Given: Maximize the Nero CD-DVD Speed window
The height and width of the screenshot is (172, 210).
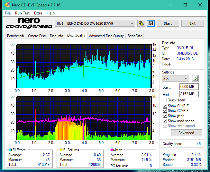Looking at the screenshot, I should point(185,5).
